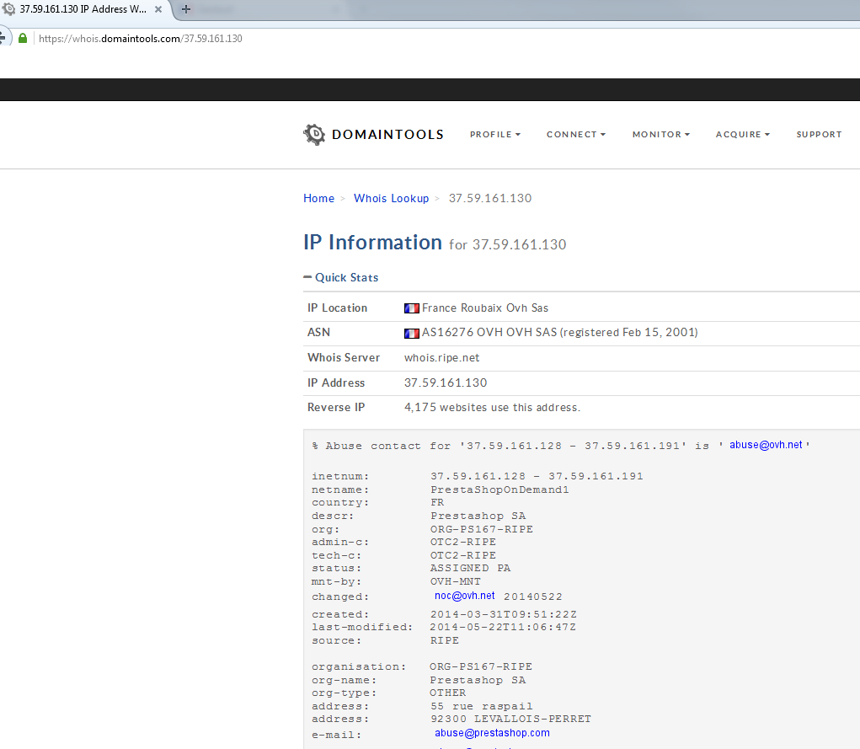The image size is (860, 749).
Task: Close the 37.59.161.130 IP Address tab
Action: point(158,9)
